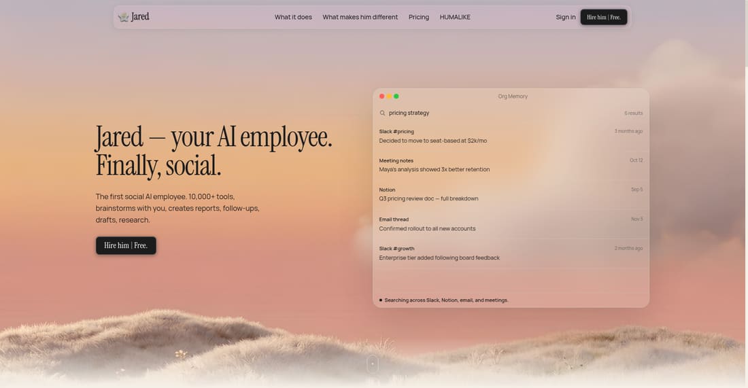Open the Slack #growth search result

pyautogui.click(x=511, y=253)
